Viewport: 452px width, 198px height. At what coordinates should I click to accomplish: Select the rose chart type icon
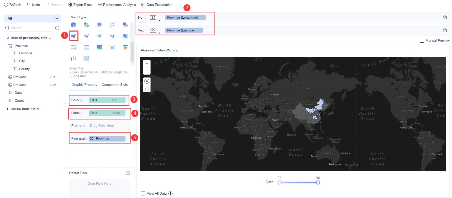click(86, 25)
